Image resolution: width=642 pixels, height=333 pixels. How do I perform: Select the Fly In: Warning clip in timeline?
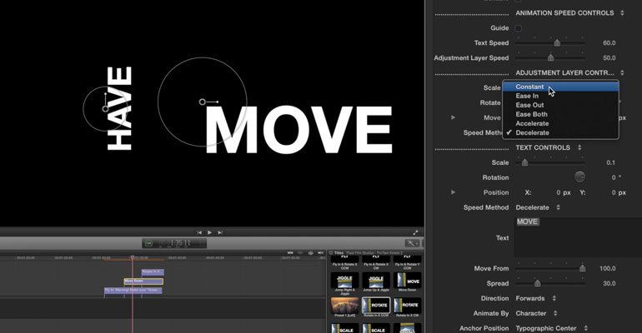tap(133, 290)
